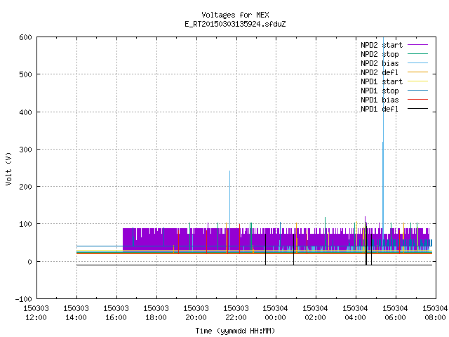The image size is (449, 337).
Task: Click the dark blue NPD1 stop legend line
Action: pyautogui.click(x=417, y=91)
